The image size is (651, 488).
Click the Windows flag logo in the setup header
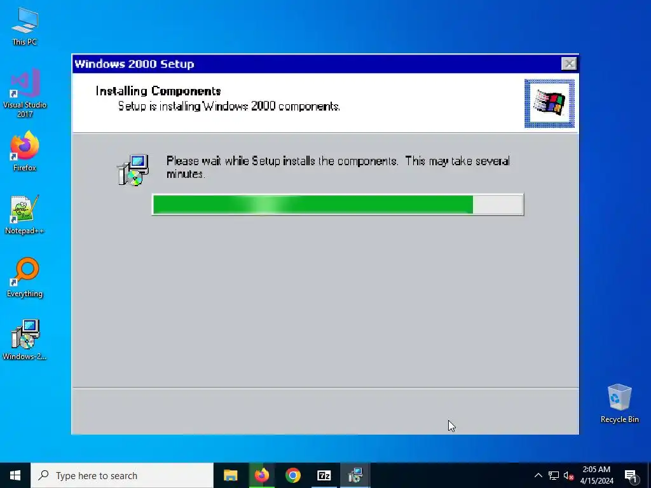(x=549, y=104)
